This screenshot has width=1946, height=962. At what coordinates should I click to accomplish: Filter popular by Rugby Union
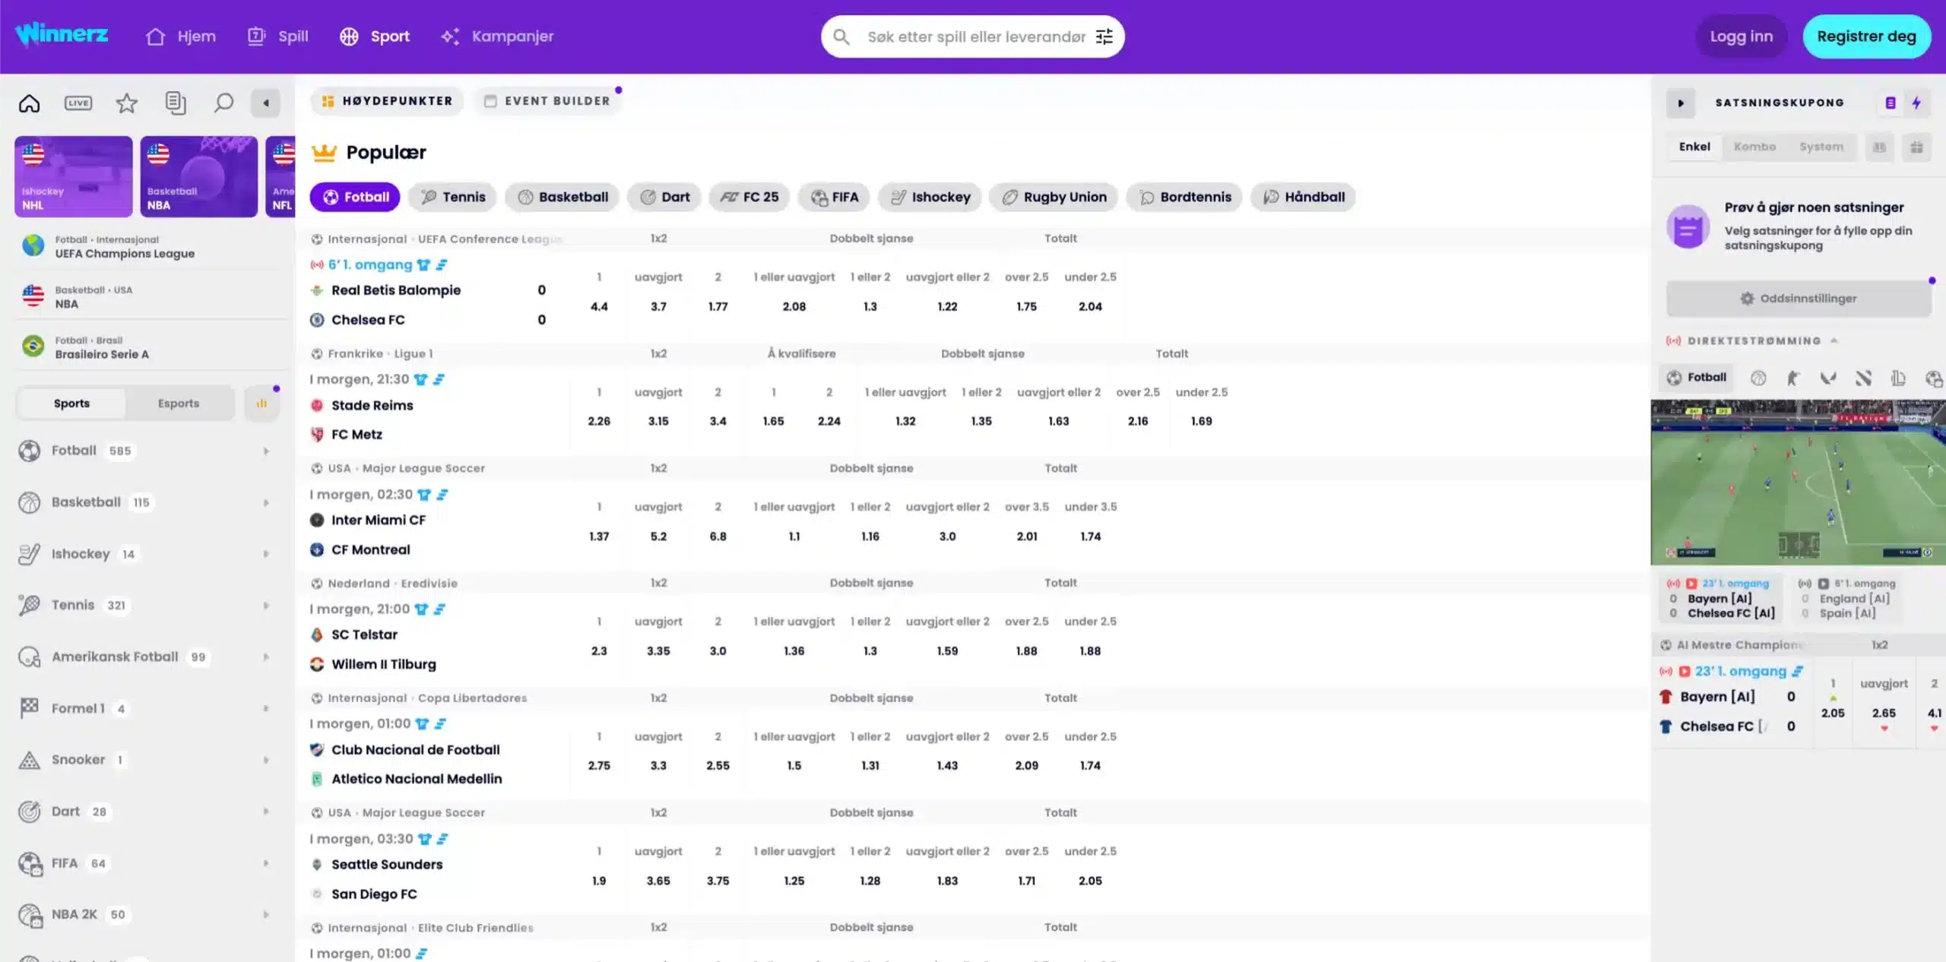tap(1054, 197)
